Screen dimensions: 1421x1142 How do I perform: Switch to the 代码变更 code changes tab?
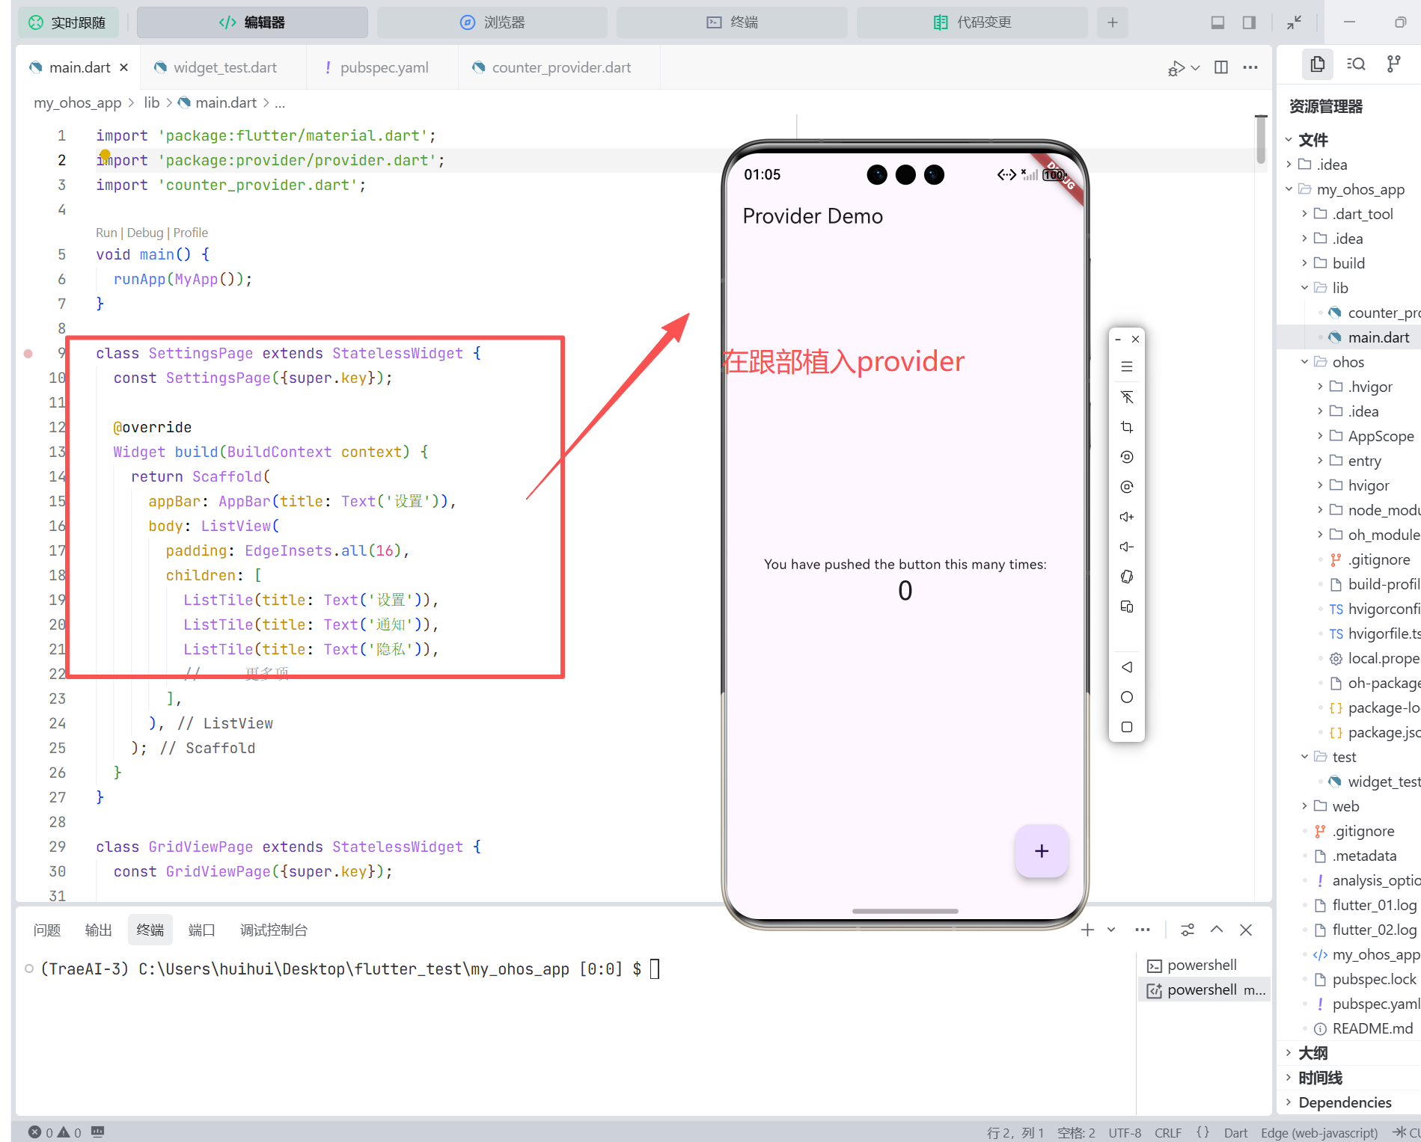tap(972, 22)
